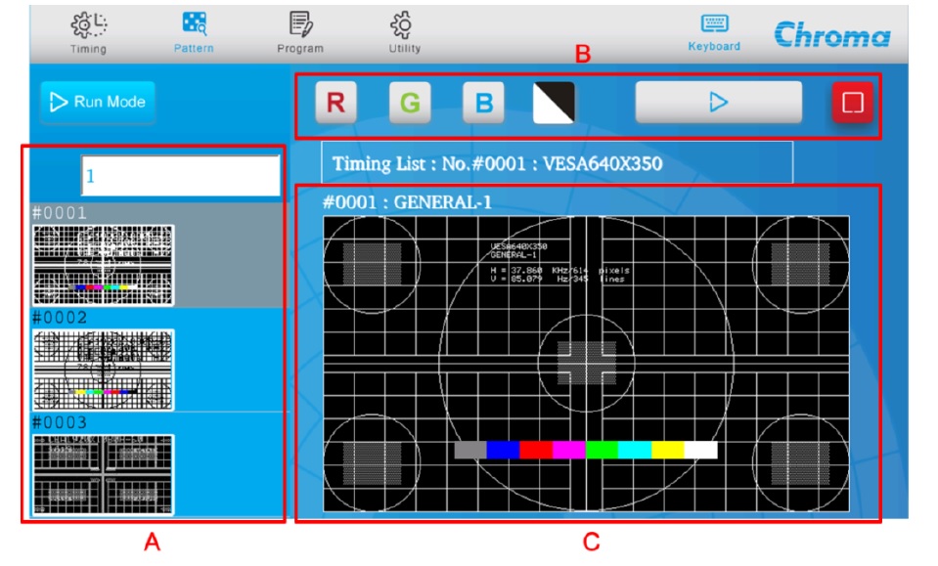
Task: Click the Timing List label bar
Action: coord(557,163)
